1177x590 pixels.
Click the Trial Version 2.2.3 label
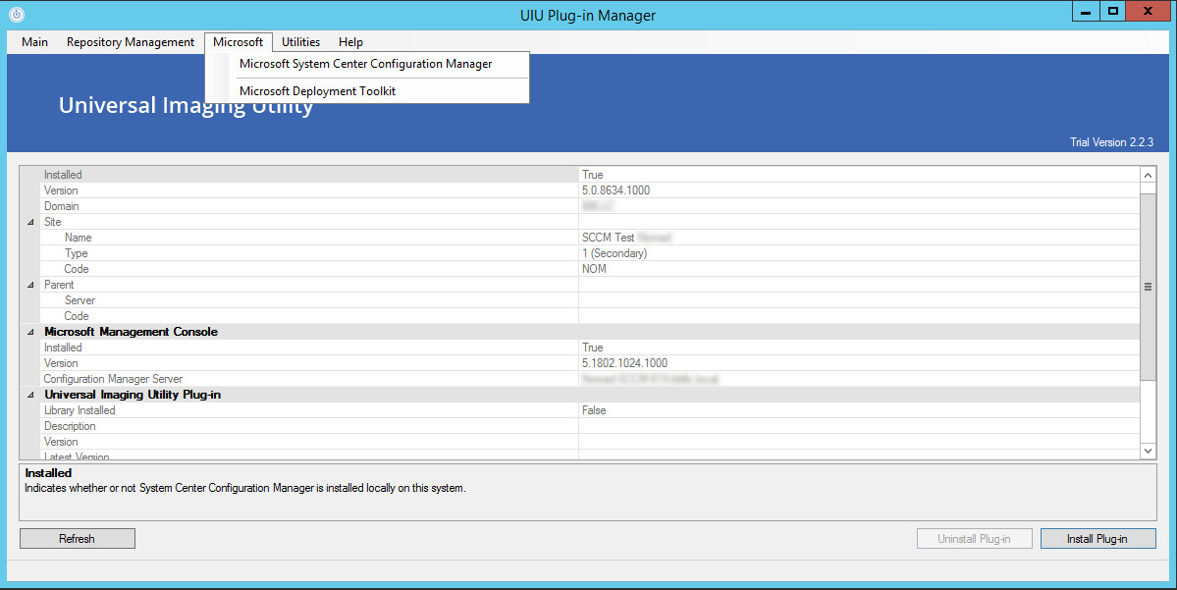pos(1111,142)
